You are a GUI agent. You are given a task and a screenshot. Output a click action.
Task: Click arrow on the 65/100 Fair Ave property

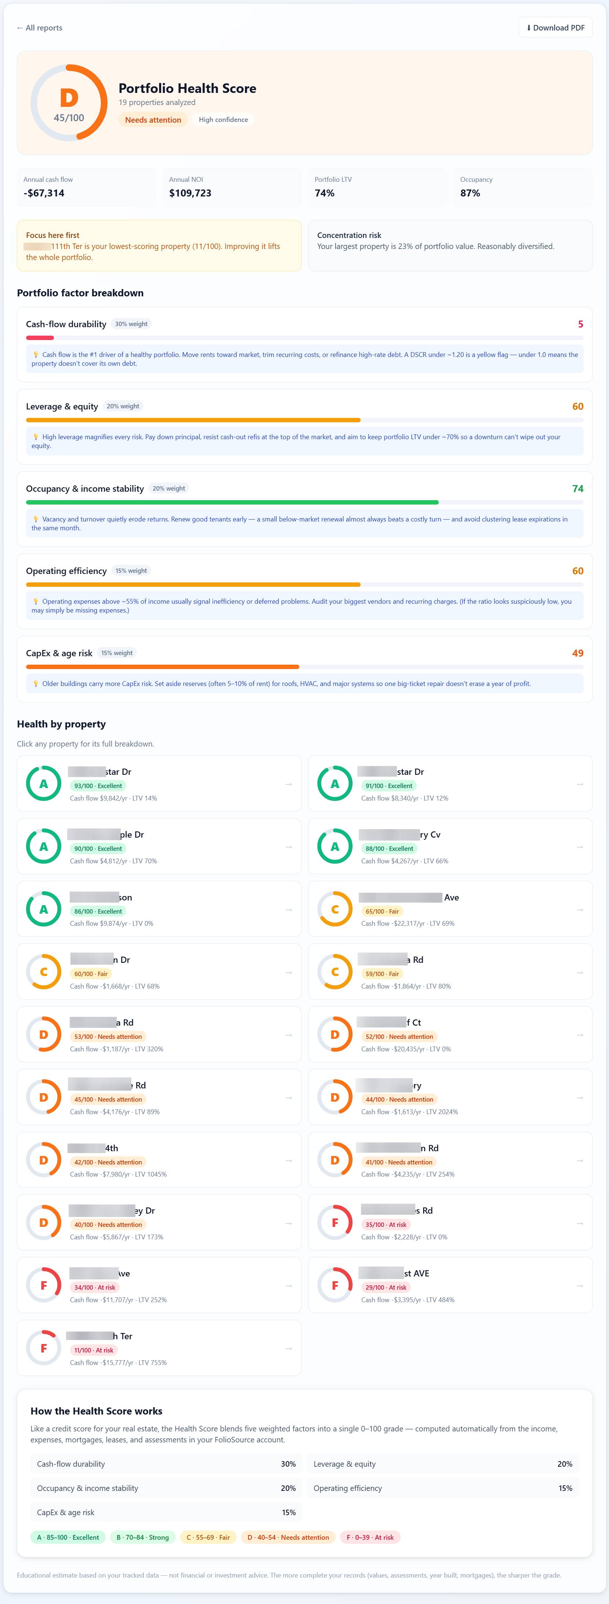click(x=579, y=909)
